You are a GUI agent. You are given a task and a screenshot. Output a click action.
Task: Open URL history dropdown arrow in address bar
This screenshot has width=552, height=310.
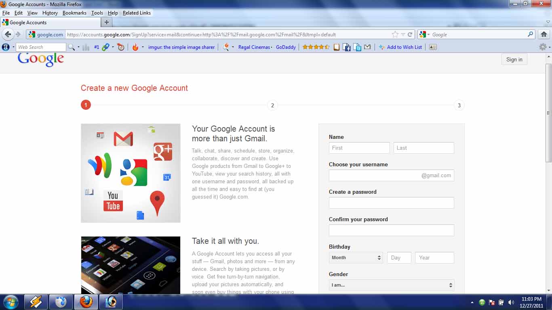(x=403, y=35)
